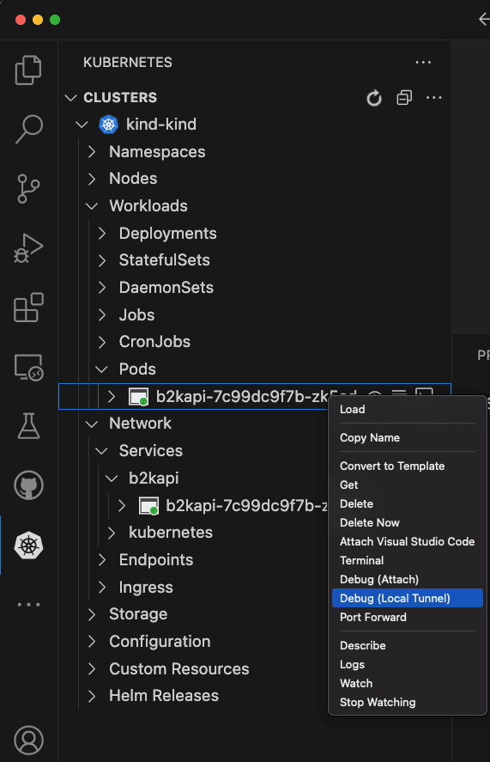Click the pod icon under b2kapi service

click(x=148, y=505)
